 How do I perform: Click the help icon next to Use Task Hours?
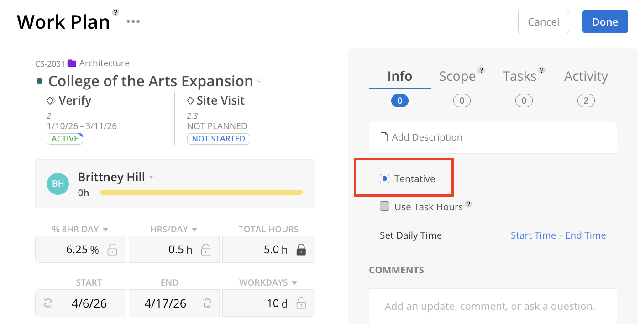pyautogui.click(x=468, y=204)
